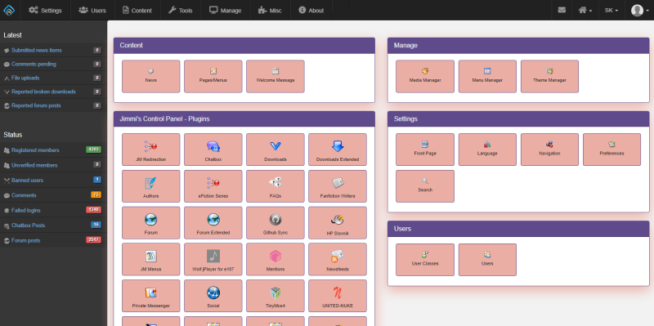Open the Users menu in top bar
The height and width of the screenshot is (326, 654).
(x=92, y=10)
